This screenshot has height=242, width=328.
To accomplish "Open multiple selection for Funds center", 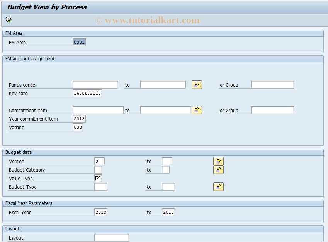I will click(x=197, y=84).
